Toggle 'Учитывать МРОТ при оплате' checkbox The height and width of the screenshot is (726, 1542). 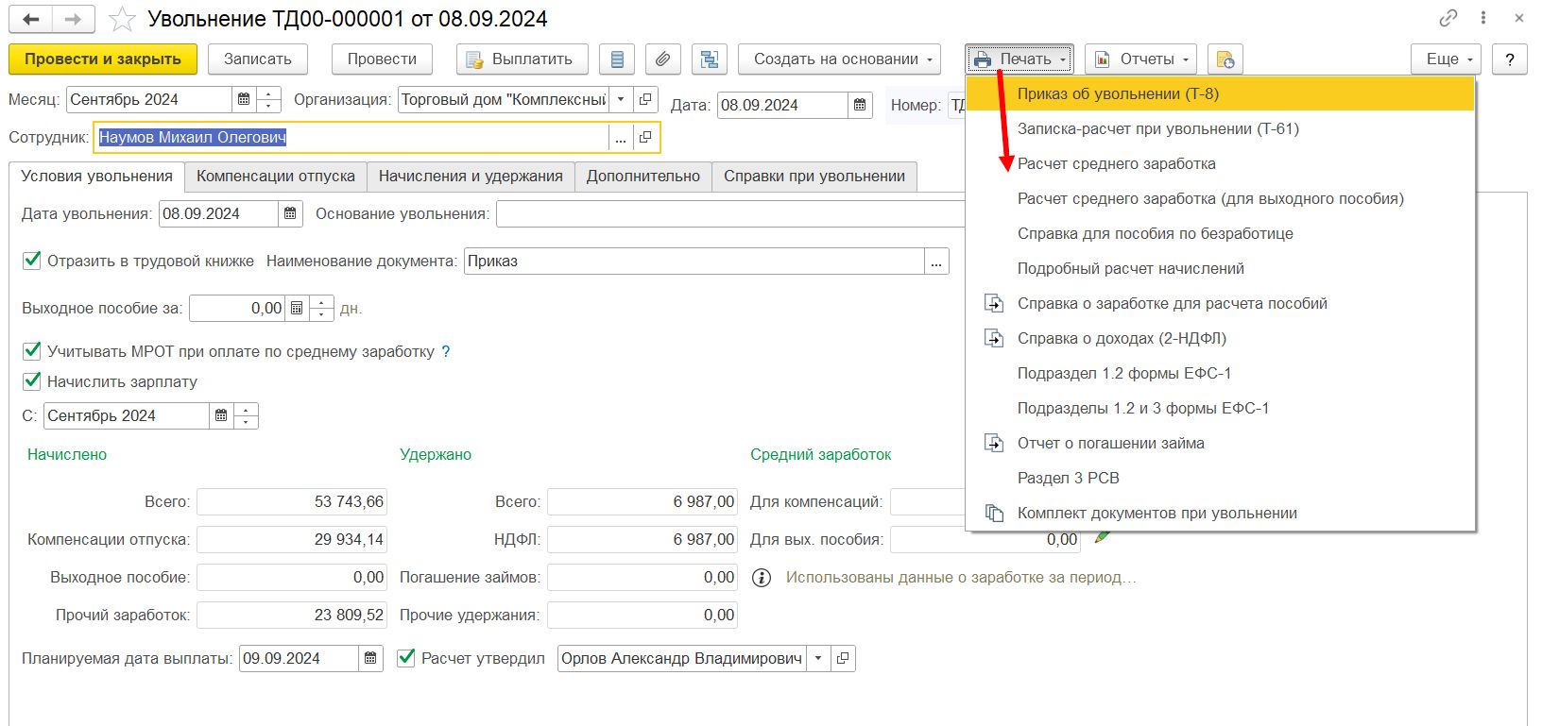point(32,351)
